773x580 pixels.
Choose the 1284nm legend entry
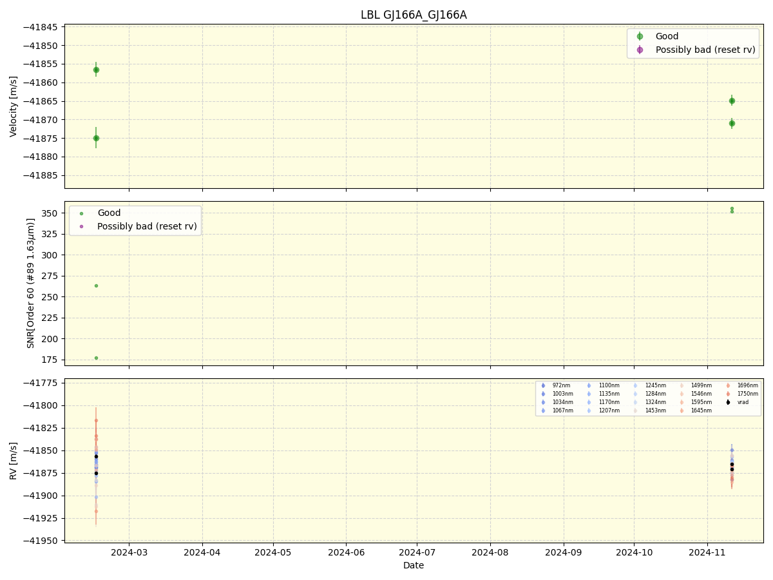point(649,394)
